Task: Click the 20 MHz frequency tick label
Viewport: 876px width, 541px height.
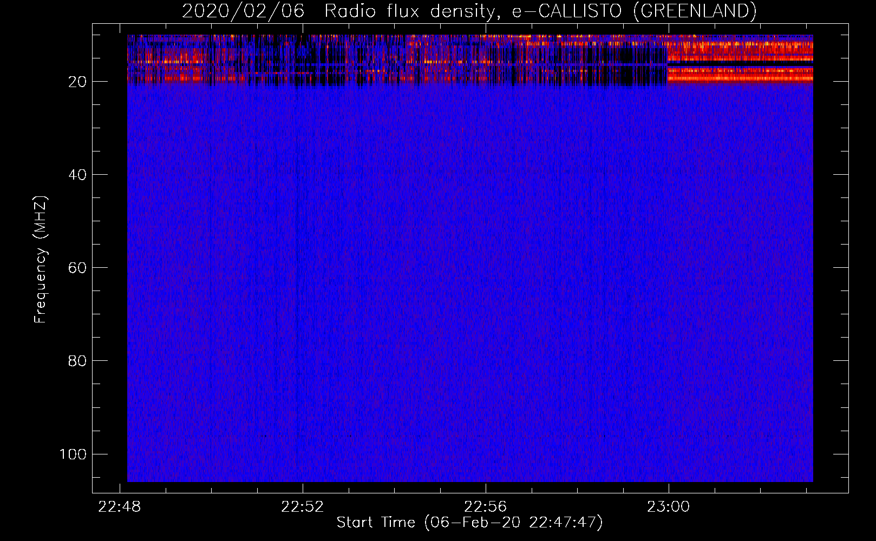Action: 77,82
